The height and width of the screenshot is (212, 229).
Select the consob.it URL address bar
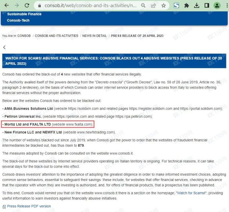coord(90,6)
